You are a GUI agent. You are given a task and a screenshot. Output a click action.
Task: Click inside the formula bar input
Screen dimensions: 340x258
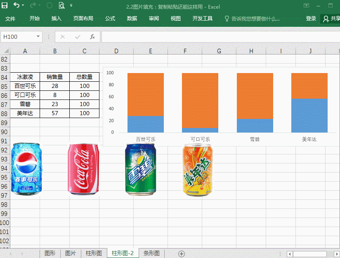click(220, 37)
